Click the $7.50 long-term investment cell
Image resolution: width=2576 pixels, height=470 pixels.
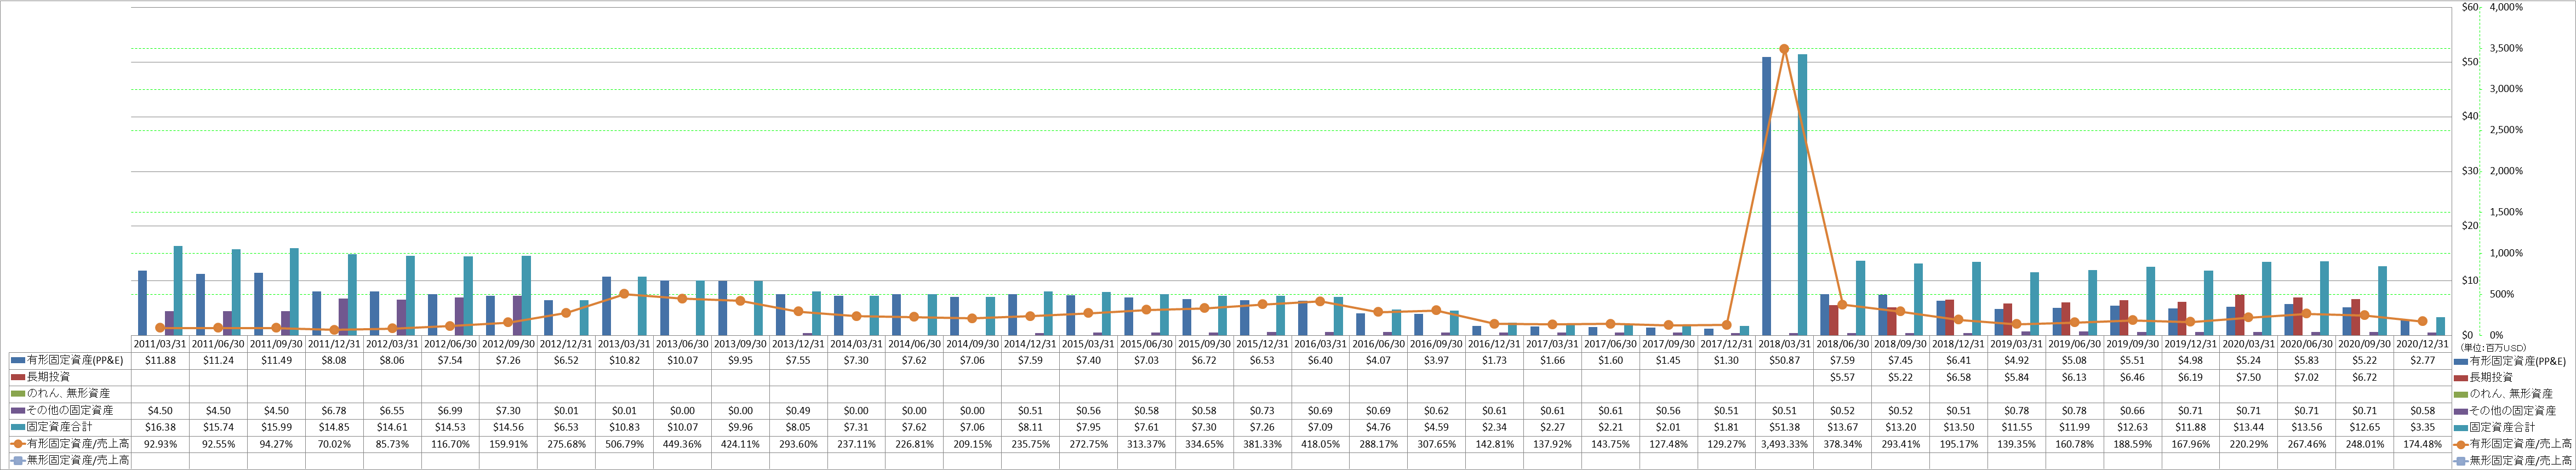(2248, 377)
